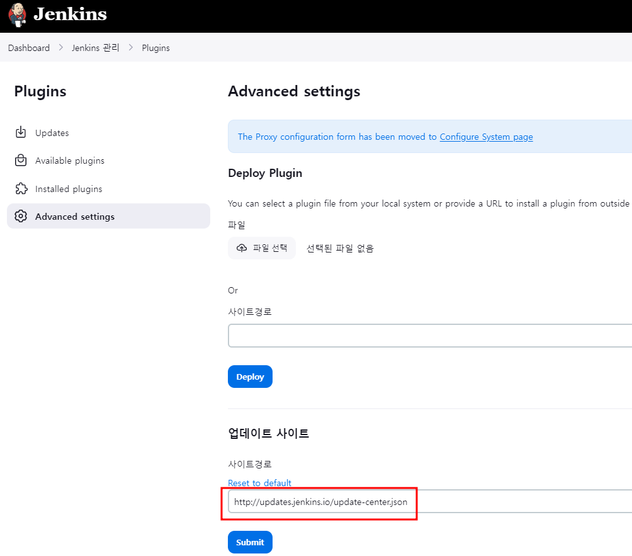Viewport: 632px width, 556px height.
Task: Expand the chevron after Dashboard breadcrumb
Action: click(61, 48)
